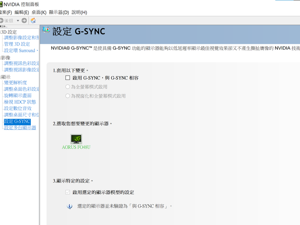Screen dimensions: 300x225
Task: Open the 編輯(E) menu
Action: (22, 12)
